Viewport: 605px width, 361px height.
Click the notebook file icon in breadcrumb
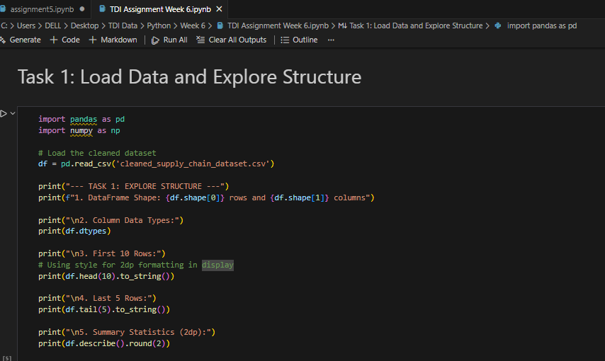[220, 26]
